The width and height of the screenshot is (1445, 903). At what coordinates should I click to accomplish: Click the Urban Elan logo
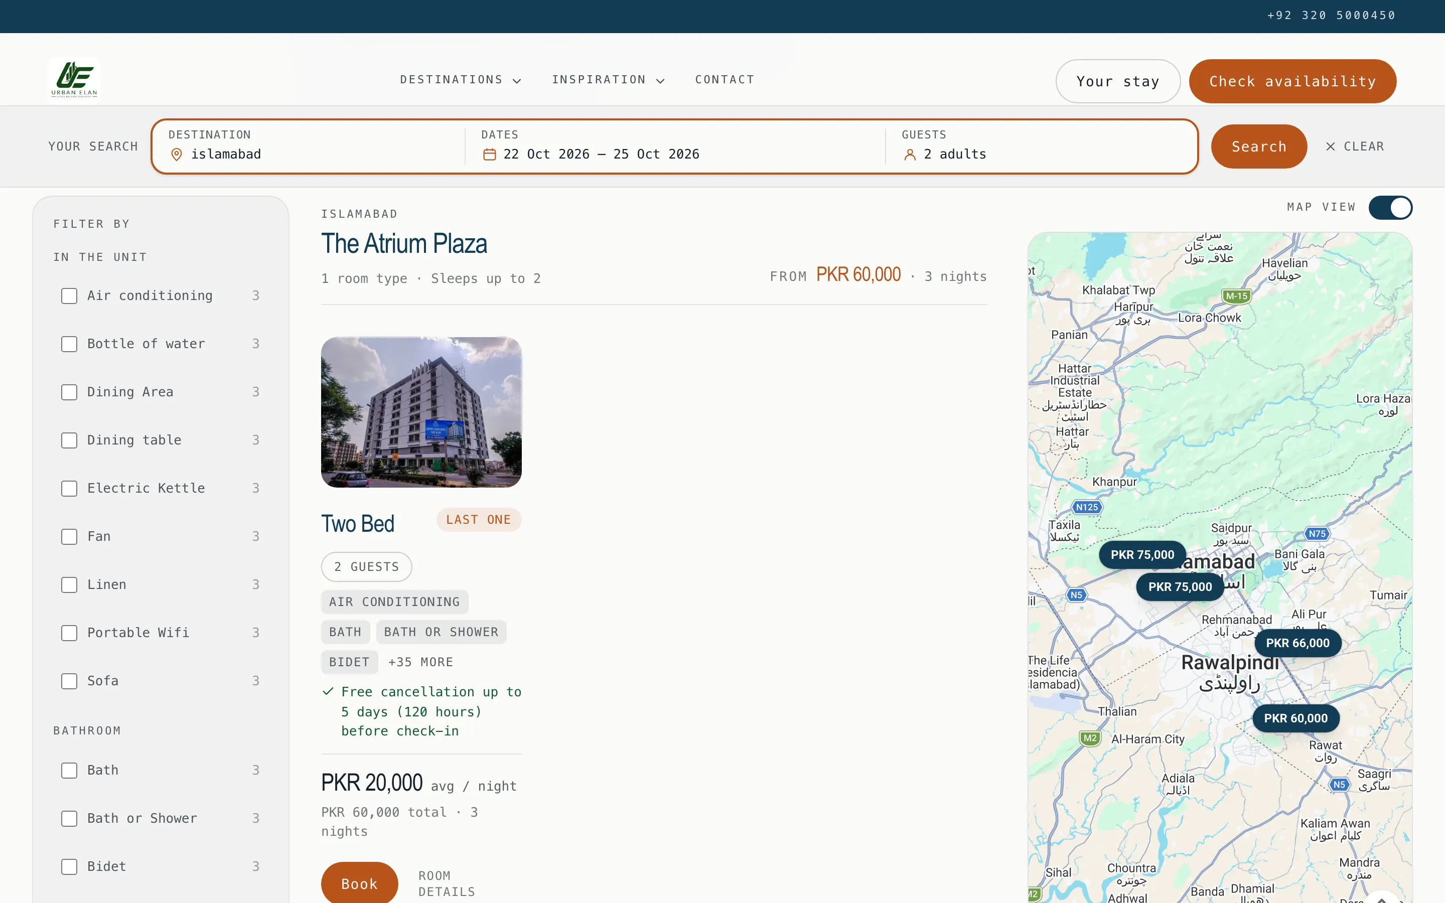[x=74, y=81]
